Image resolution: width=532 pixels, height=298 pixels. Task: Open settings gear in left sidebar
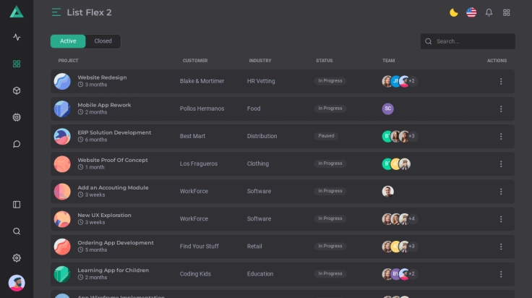[x=17, y=258]
